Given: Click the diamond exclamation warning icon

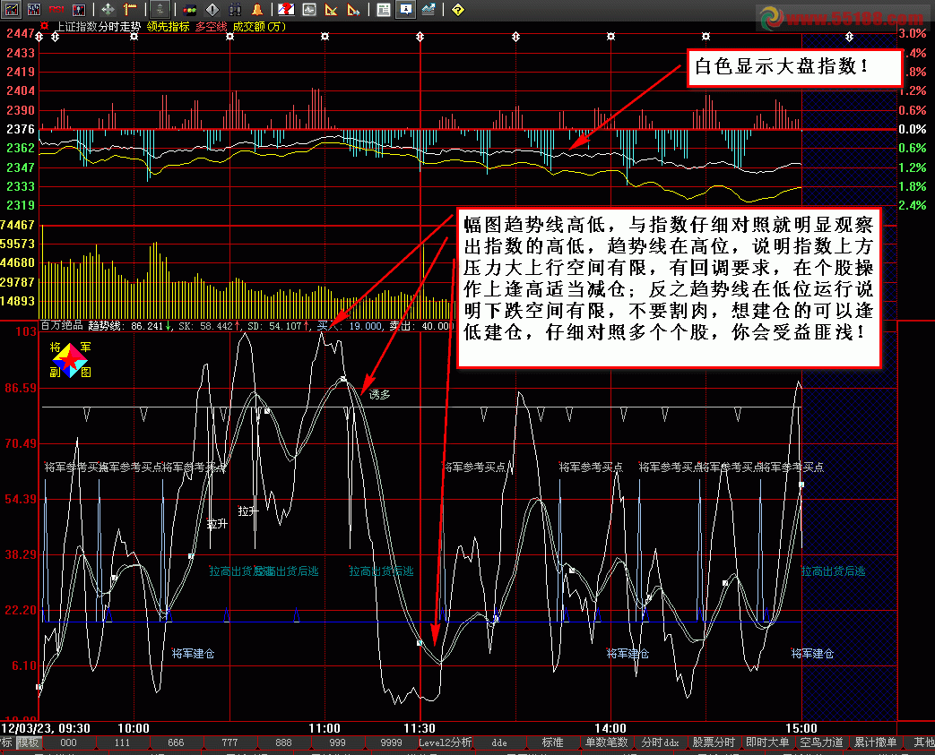Looking at the screenshot, I should coord(212,9).
